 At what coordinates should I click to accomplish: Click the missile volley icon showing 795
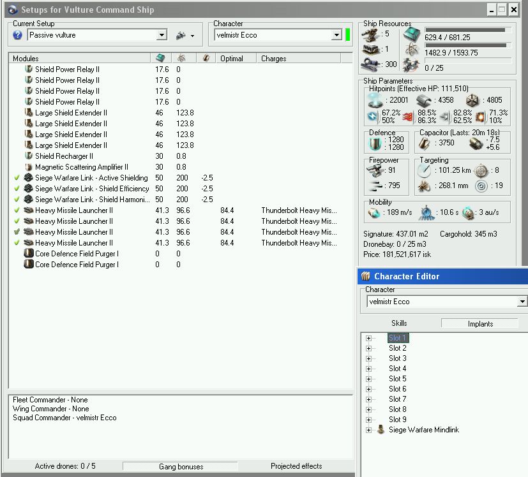[375, 186]
